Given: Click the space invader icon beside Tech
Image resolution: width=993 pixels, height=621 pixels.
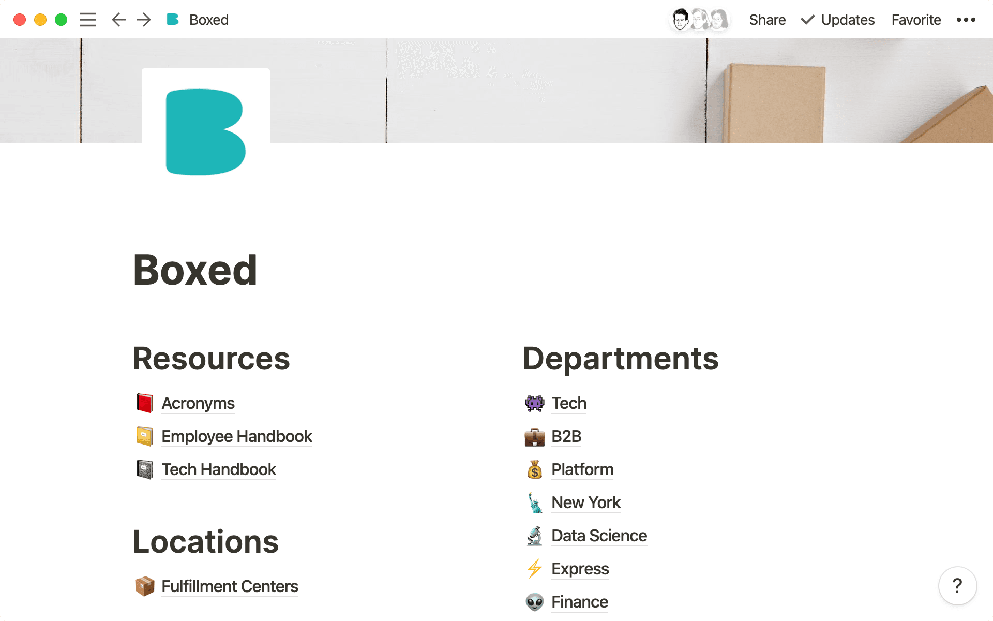Looking at the screenshot, I should (x=535, y=403).
